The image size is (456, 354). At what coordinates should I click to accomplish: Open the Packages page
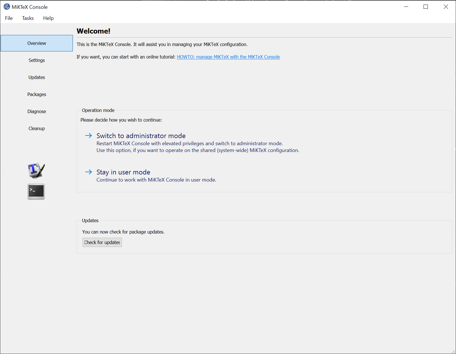tap(37, 94)
